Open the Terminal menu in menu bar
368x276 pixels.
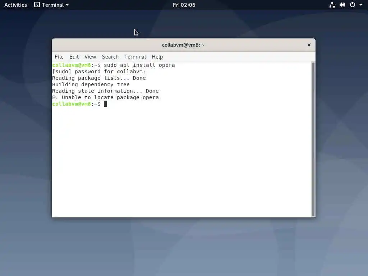pos(135,57)
